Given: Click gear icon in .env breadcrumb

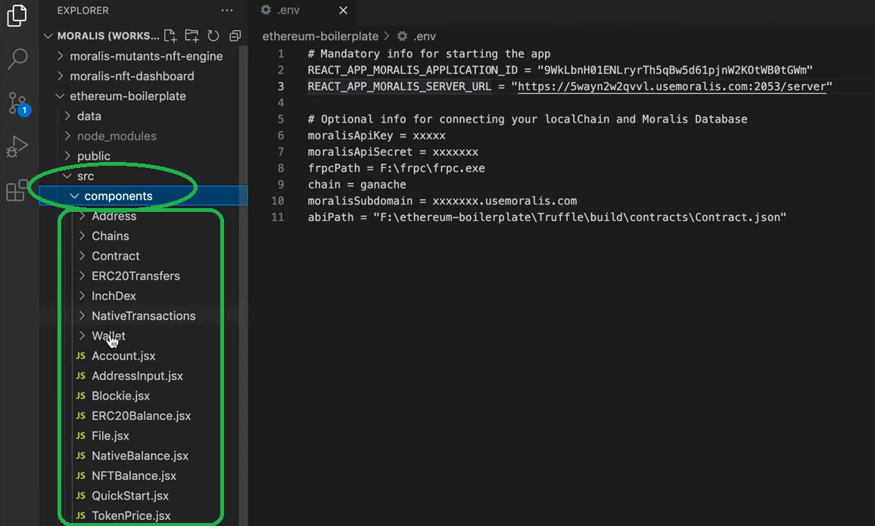Looking at the screenshot, I should [x=402, y=36].
